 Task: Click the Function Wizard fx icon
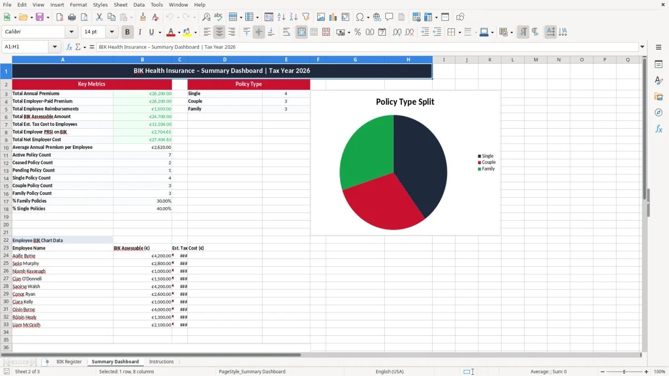(70, 47)
